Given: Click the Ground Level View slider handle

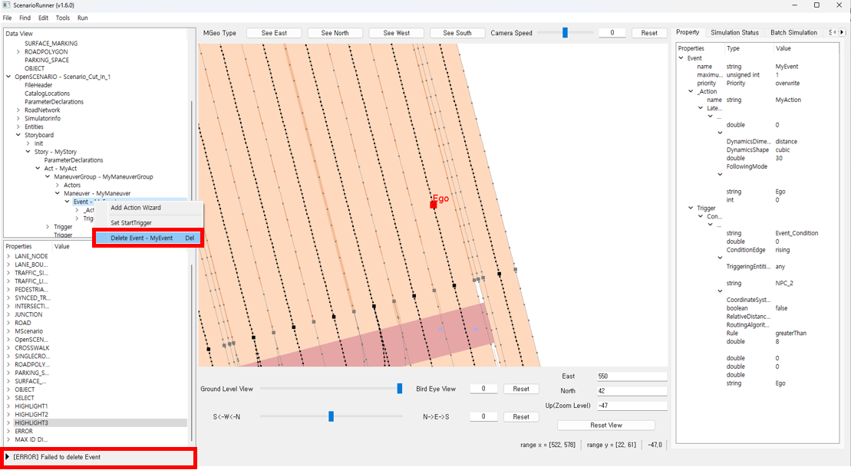Looking at the screenshot, I should (399, 389).
